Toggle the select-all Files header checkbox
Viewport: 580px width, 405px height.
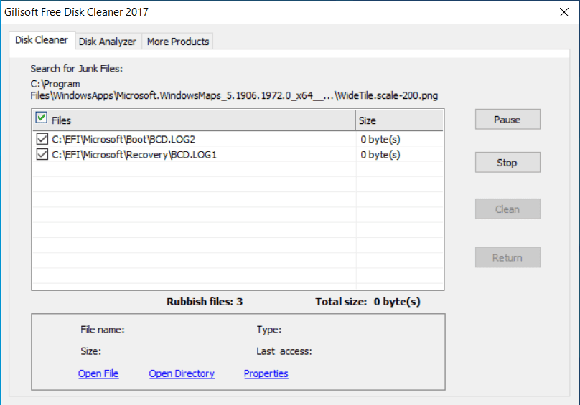click(x=42, y=118)
